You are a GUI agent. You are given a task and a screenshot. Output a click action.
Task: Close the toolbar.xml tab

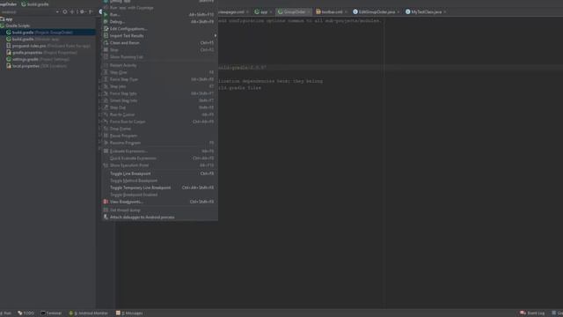pos(346,12)
